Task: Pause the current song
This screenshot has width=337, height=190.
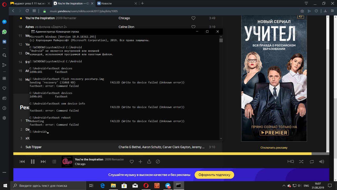Action: coord(33,161)
